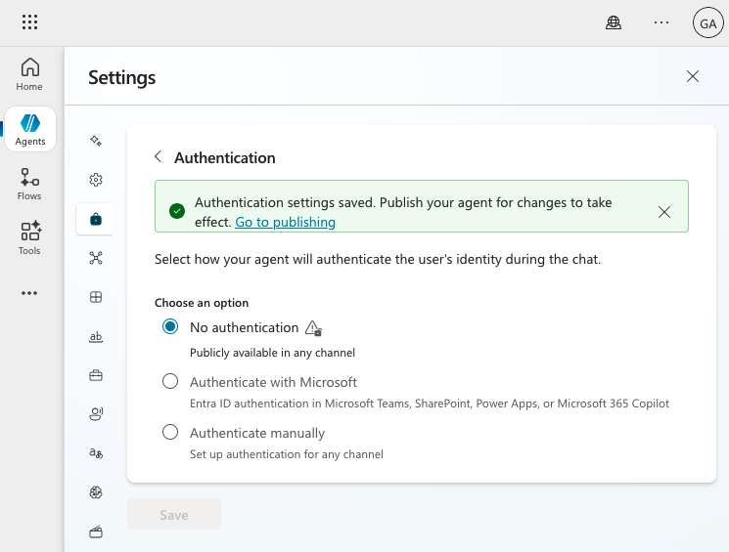Click the environment globe icon in header
This screenshot has width=729, height=552.
[614, 22]
